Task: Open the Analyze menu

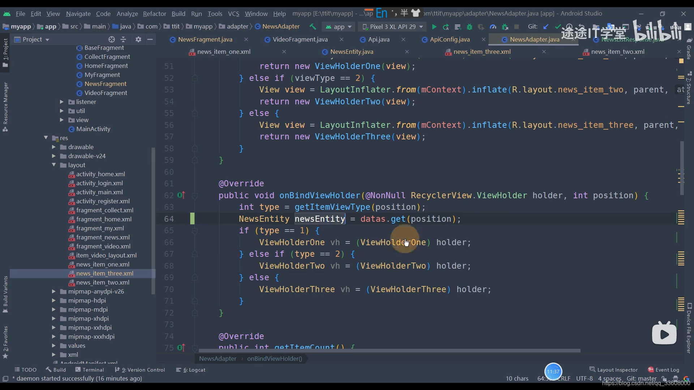Action: pyautogui.click(x=127, y=14)
